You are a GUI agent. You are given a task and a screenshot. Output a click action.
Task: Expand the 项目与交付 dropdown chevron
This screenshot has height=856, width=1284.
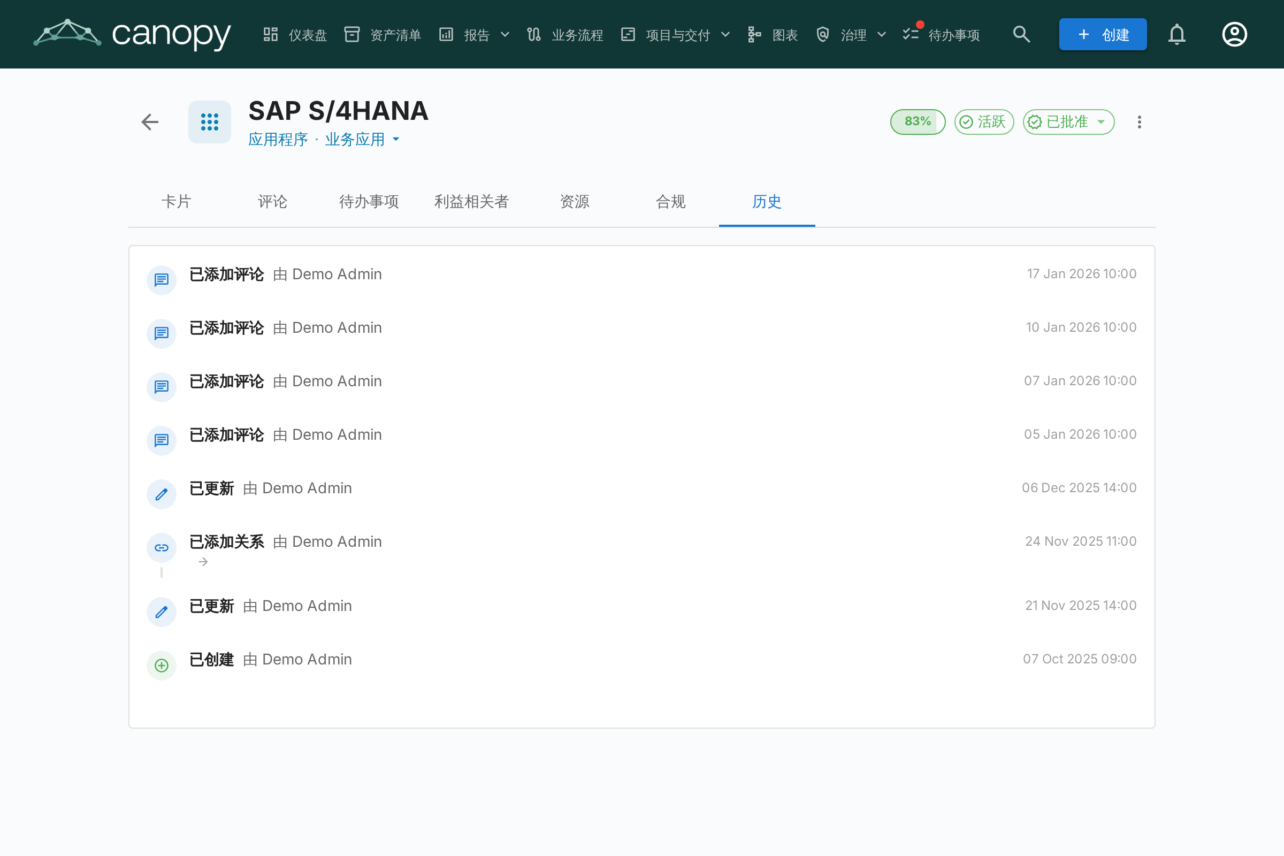coord(725,34)
